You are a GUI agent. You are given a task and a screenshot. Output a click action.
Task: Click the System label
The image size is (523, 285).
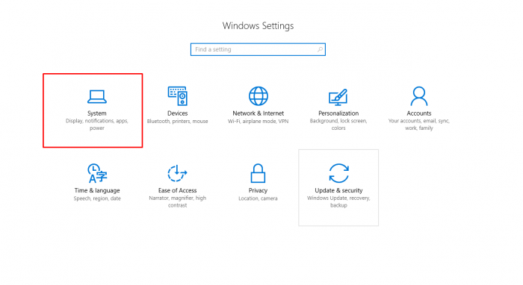[97, 113]
